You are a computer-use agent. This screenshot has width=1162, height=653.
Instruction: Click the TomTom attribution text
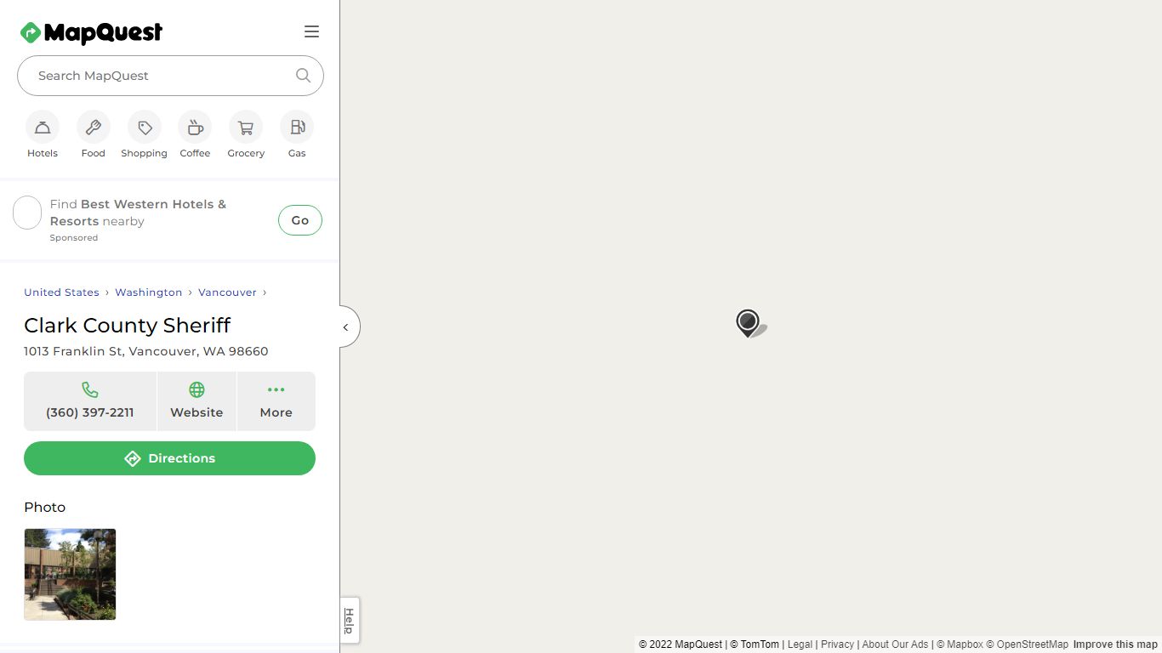coord(755,644)
